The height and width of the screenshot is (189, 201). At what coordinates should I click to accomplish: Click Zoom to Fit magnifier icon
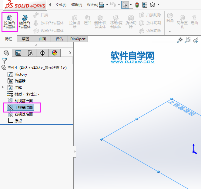coord(180,40)
